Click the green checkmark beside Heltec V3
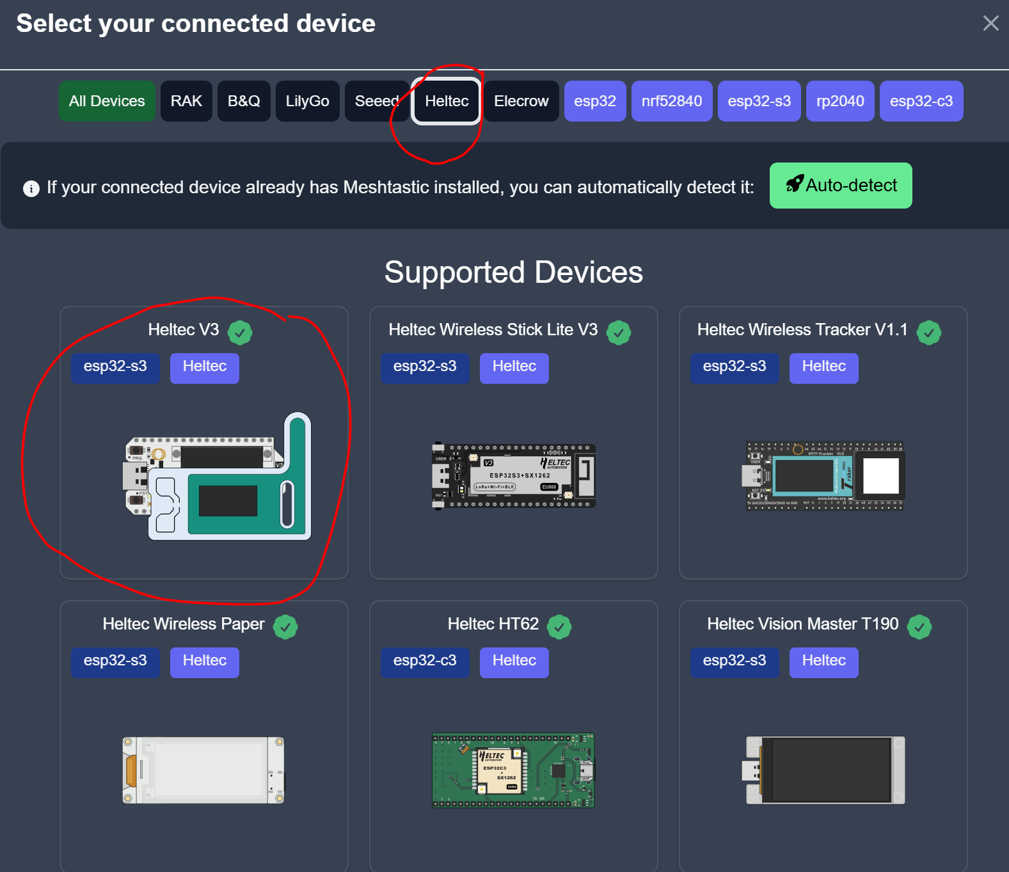 [240, 332]
